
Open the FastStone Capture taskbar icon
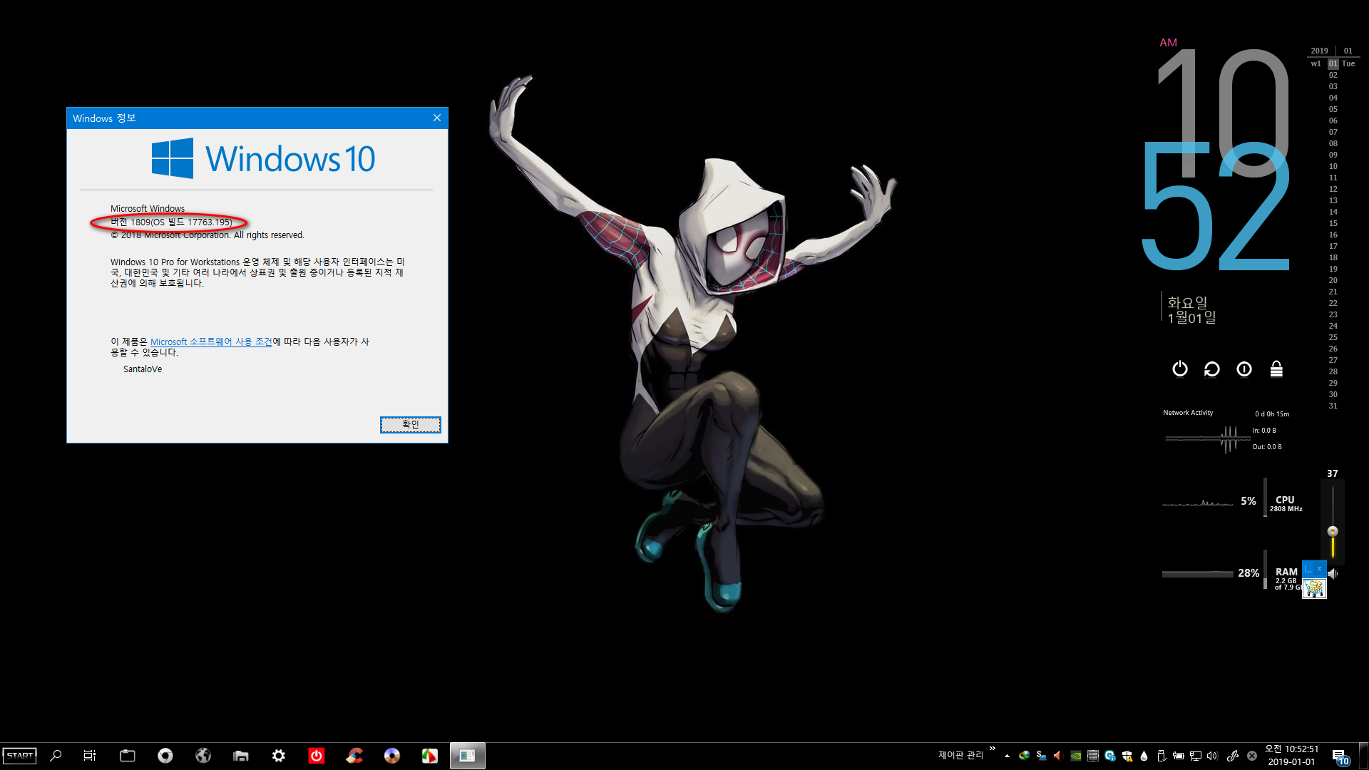430,756
